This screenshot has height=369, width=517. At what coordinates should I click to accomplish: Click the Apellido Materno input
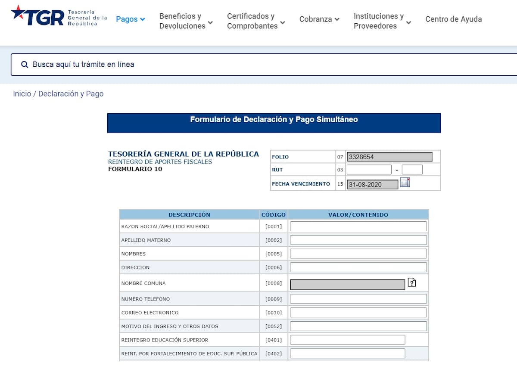[358, 240]
